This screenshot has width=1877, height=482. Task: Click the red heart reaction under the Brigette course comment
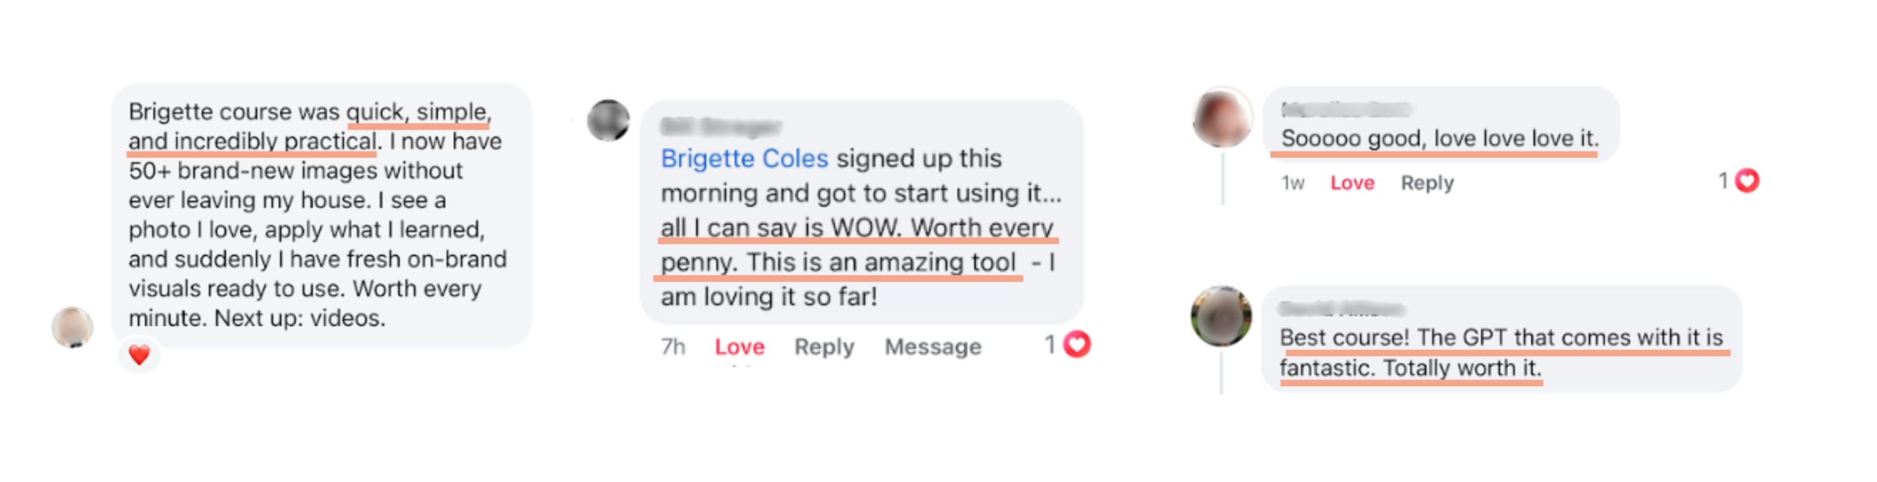(139, 355)
